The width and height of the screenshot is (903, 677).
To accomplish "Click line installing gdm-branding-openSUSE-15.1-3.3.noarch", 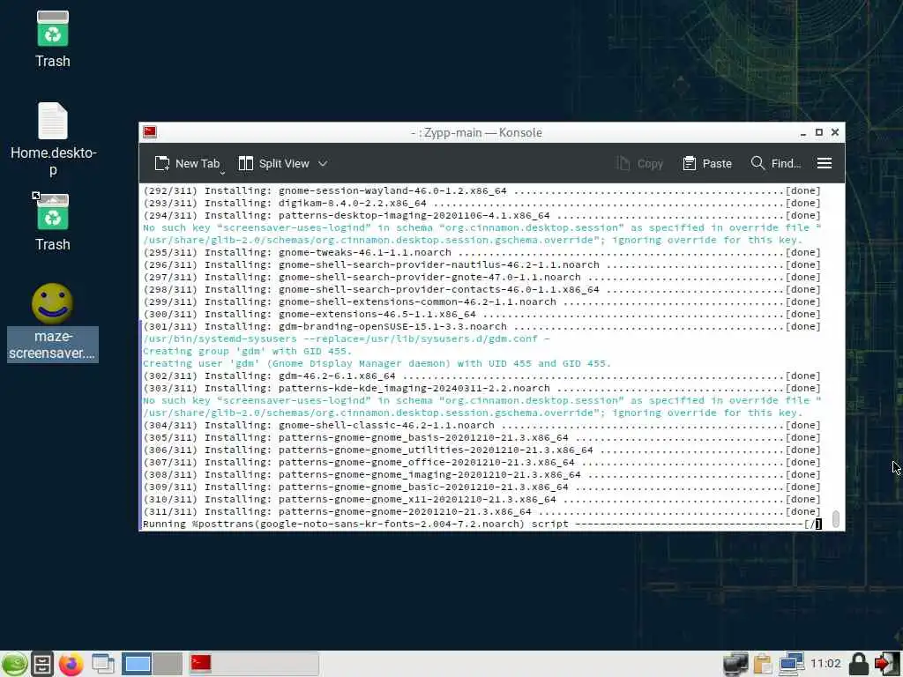I will (481, 326).
